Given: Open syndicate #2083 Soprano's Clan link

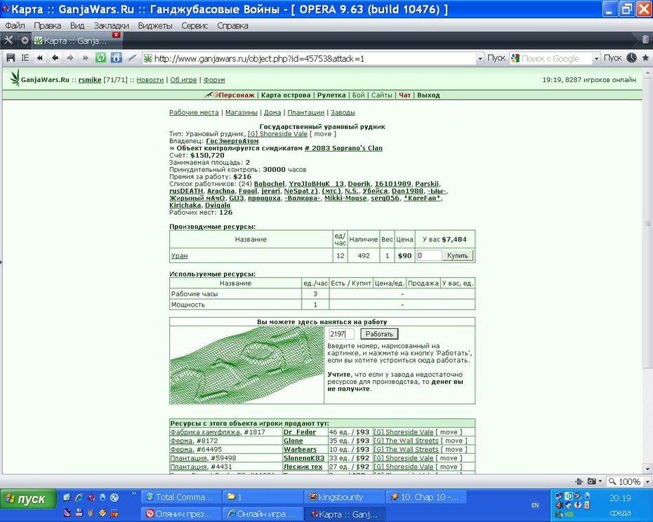Looking at the screenshot, I should [x=343, y=148].
